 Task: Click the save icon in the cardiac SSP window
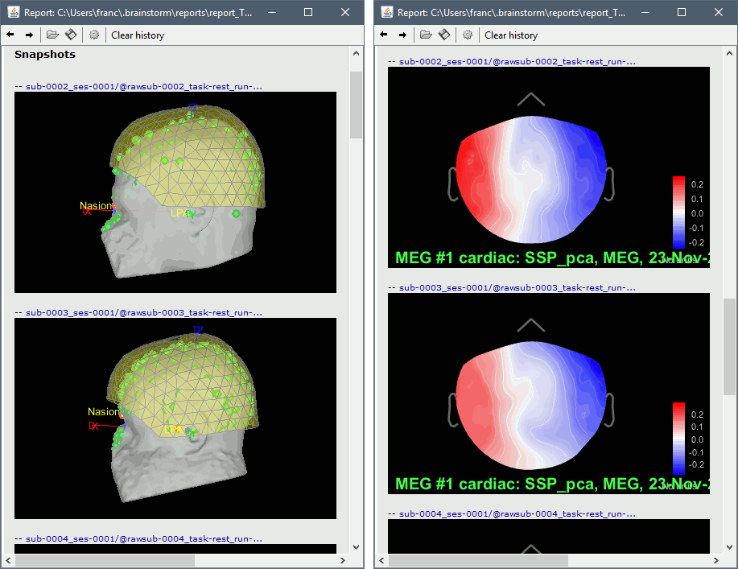[x=444, y=35]
